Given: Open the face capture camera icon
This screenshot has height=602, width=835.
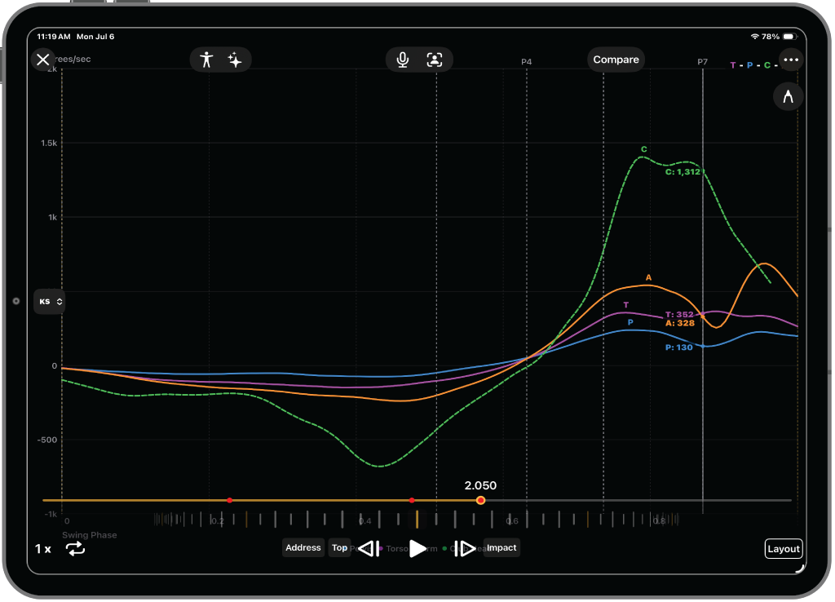Looking at the screenshot, I should tap(435, 60).
